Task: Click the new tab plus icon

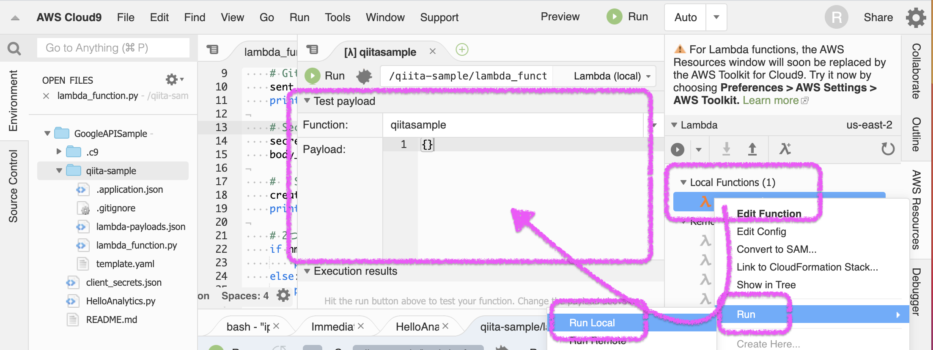Action: [x=462, y=50]
